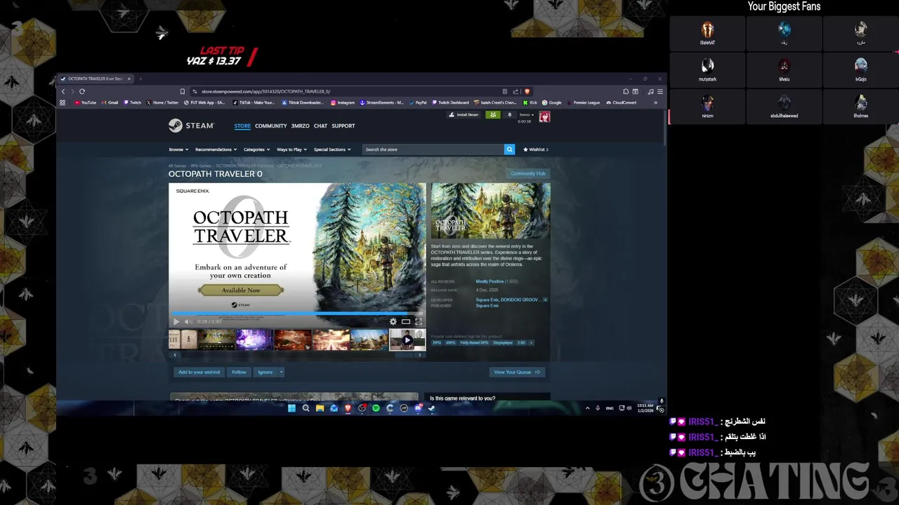The image size is (899, 505).
Task: Show hidden system tray icons
Action: [588, 408]
